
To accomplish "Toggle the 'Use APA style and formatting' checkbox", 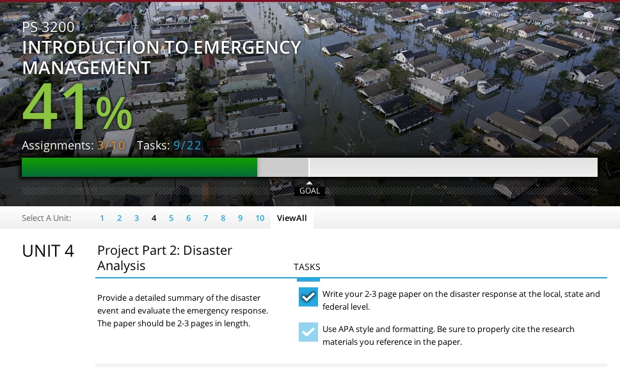I will (x=308, y=332).
